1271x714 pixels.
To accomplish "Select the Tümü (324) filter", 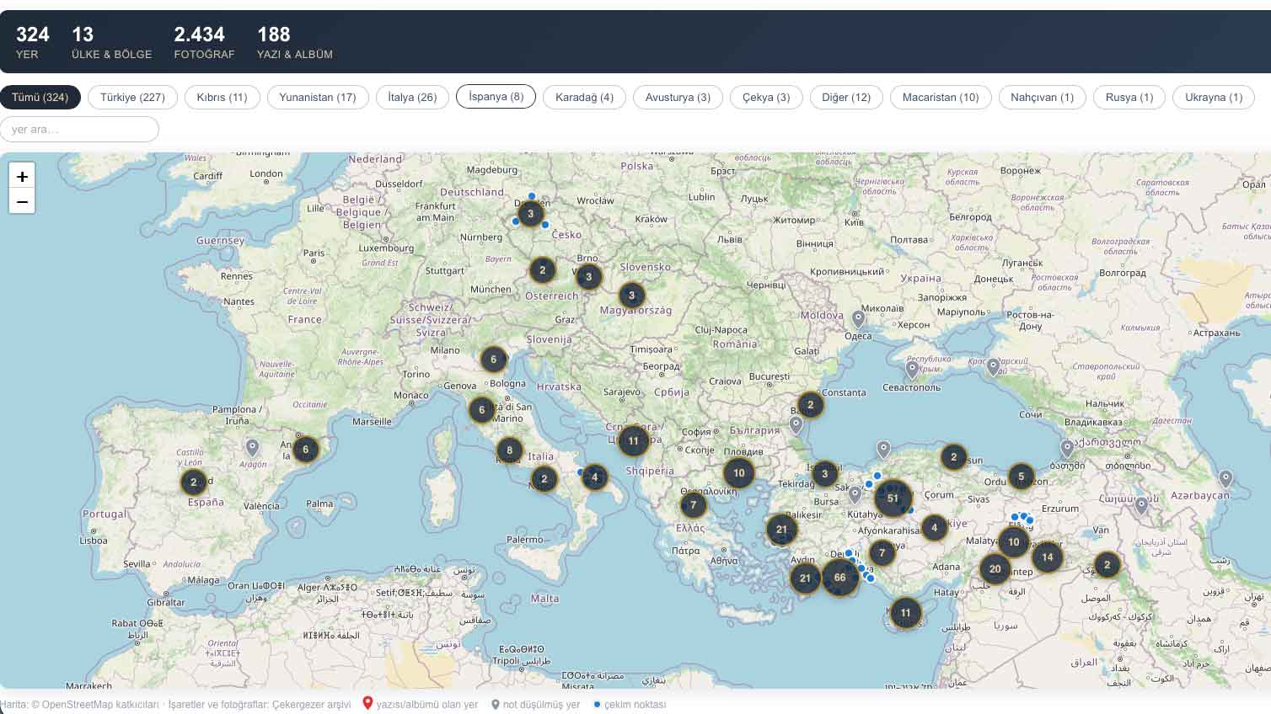I will pos(40,97).
